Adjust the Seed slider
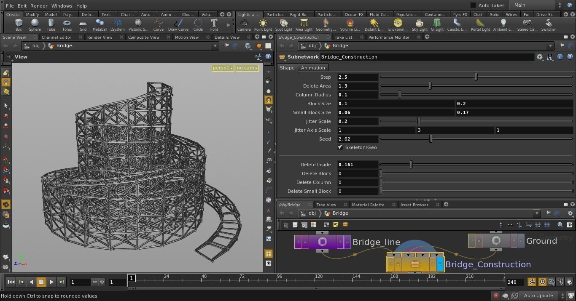This screenshot has width=576, height=301. point(476,139)
